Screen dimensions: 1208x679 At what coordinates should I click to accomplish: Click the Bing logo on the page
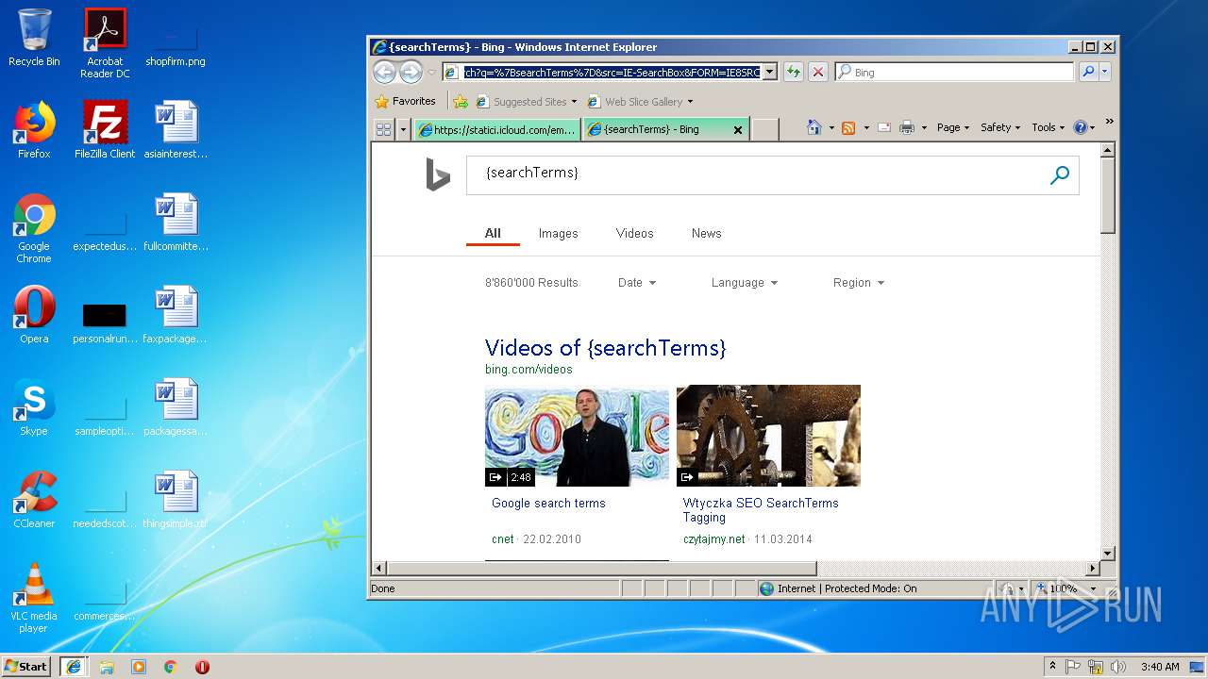(x=437, y=174)
